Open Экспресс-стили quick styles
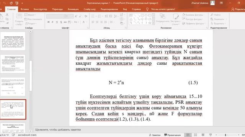This screenshot has height=137, width=245. (x=175, y=19)
